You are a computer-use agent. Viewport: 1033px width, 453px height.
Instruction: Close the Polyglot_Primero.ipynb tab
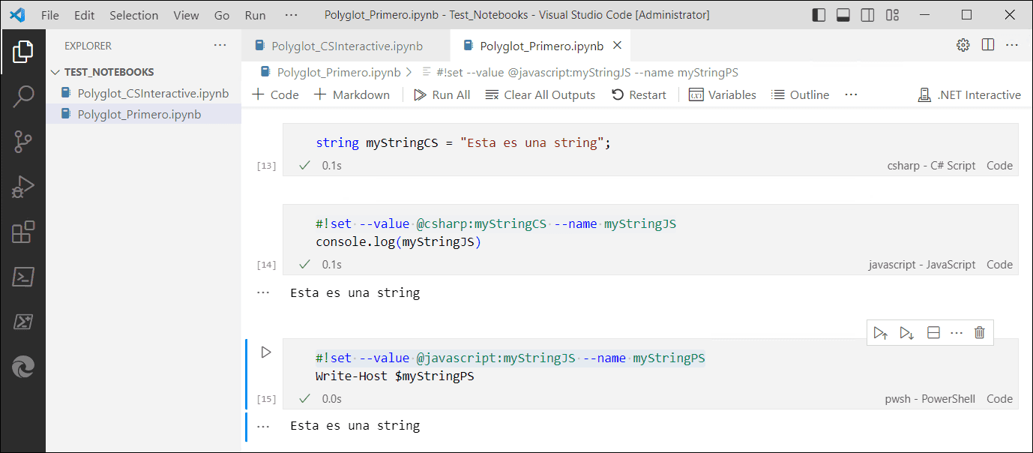pos(617,46)
